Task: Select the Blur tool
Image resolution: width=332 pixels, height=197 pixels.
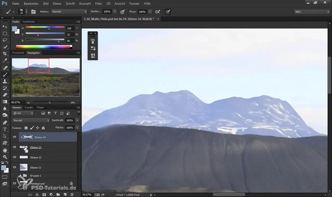Action: (5, 108)
